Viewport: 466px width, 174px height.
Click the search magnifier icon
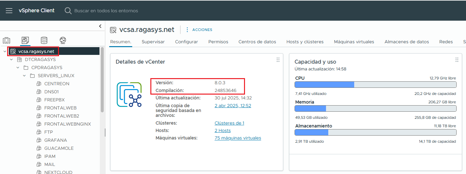(68, 11)
